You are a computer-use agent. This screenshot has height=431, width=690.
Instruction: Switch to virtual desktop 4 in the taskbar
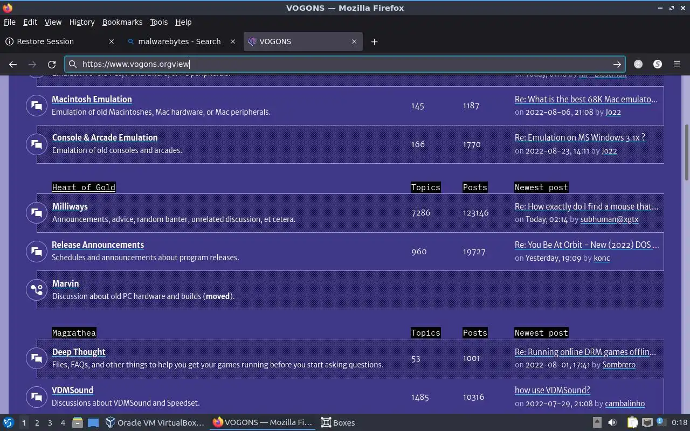[63, 422]
